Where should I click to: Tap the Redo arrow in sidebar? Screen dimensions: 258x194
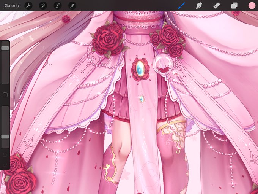coord(5,165)
